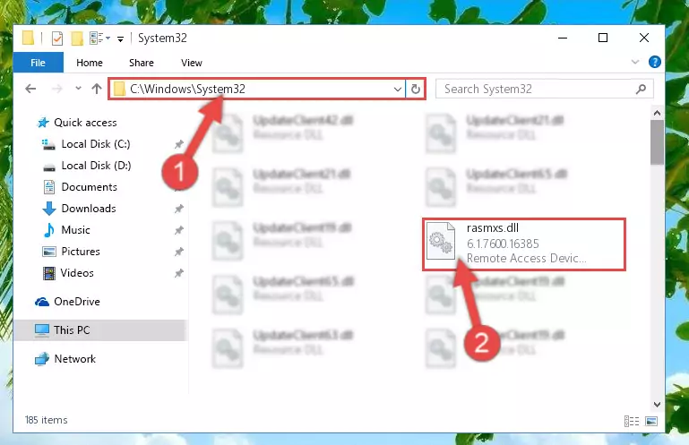Screen dimensions: 689x445
Task: Click the Music note icon
Action: coord(48,230)
